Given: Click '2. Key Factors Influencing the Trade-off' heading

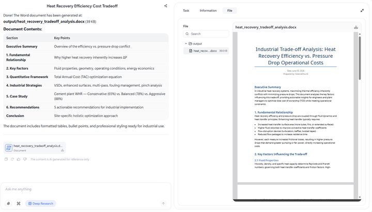Looking at the screenshot, I should (x=281, y=154).
